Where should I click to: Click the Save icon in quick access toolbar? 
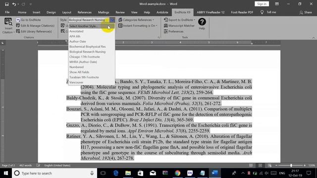[6, 4]
